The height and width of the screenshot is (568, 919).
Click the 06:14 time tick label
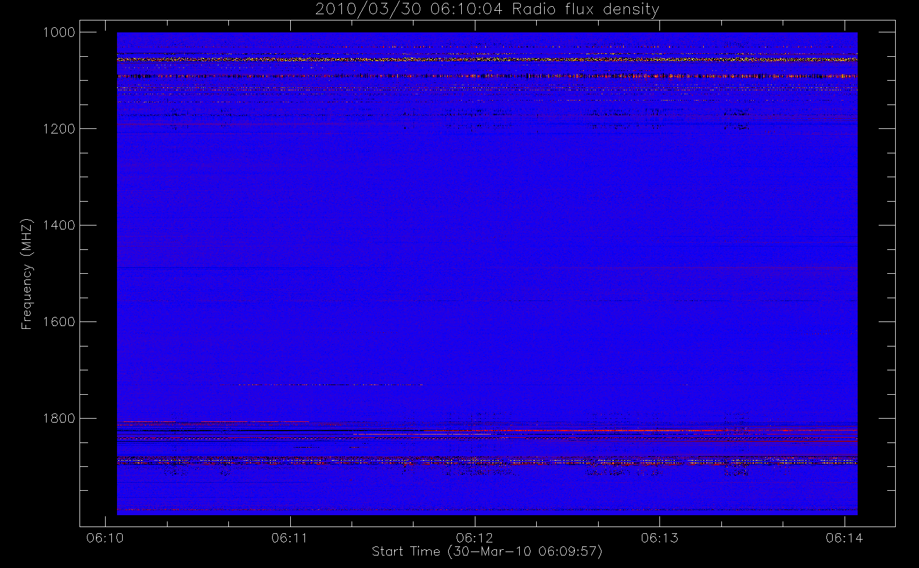[844, 538]
